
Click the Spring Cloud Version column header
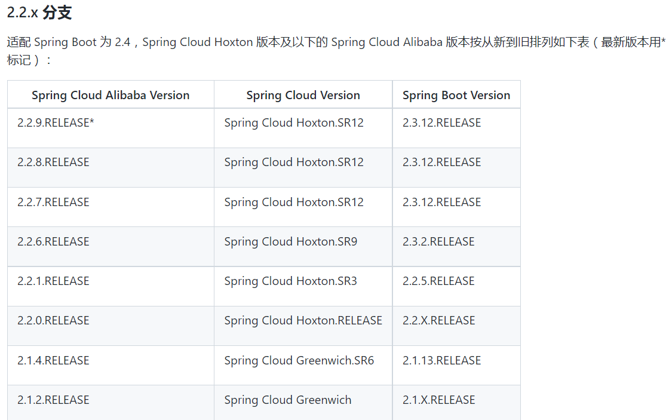(x=303, y=95)
